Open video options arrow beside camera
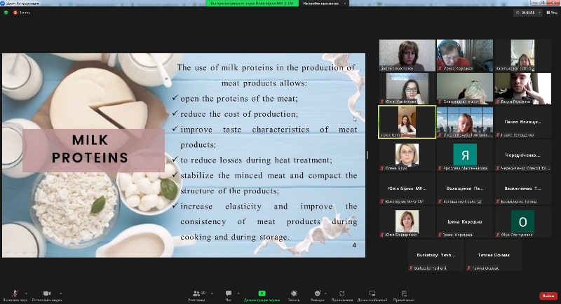Screen dimensions: 561x304 pos(60,293)
